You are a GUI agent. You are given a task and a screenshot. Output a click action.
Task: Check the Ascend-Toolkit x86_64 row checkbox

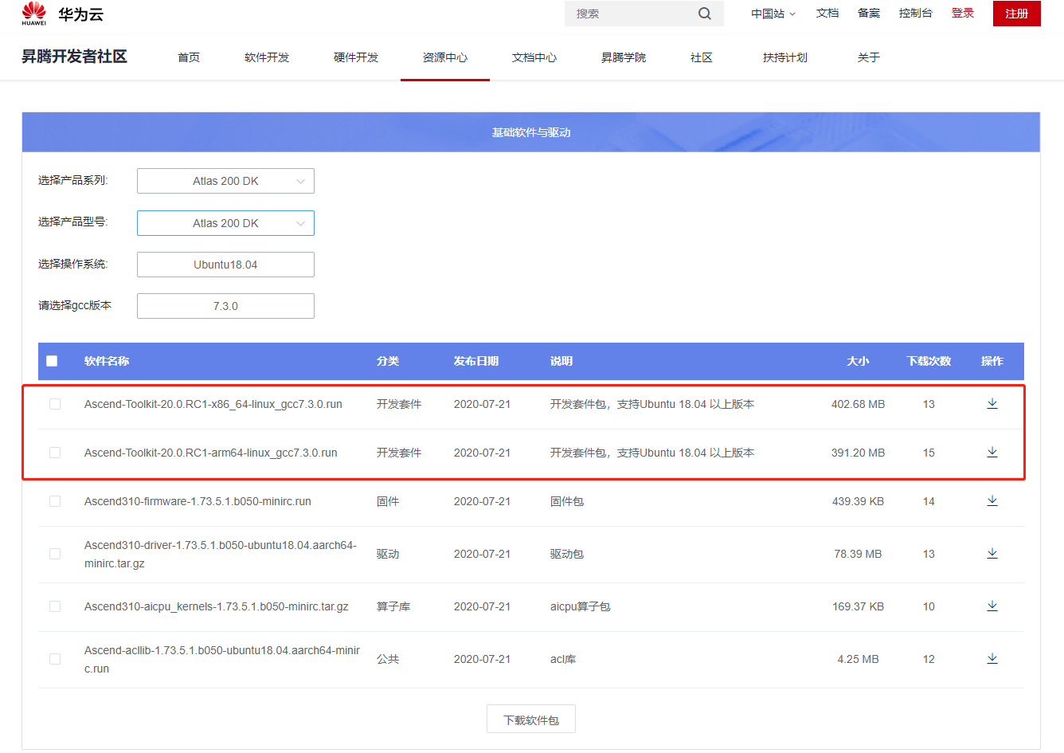coord(55,404)
